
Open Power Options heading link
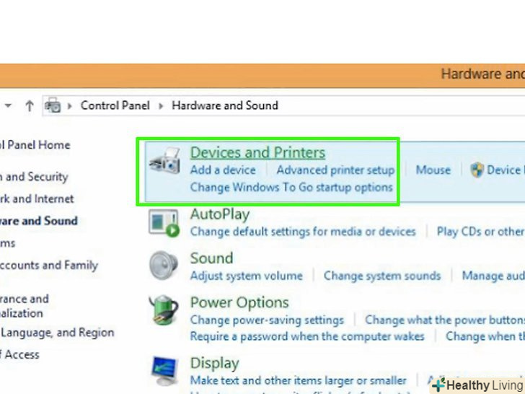239,302
